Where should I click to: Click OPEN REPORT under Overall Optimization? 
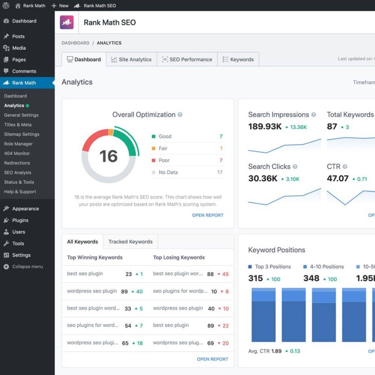click(x=208, y=215)
